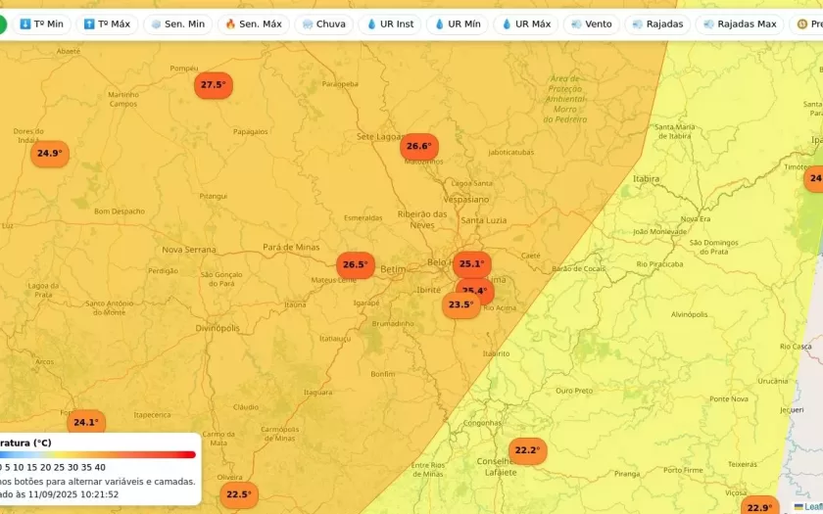Click the temperature color gradient legend bar

pos(98,454)
